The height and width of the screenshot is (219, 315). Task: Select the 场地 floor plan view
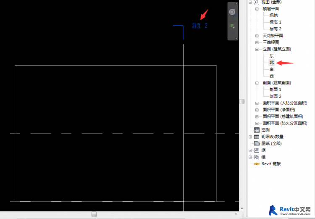[273, 15]
